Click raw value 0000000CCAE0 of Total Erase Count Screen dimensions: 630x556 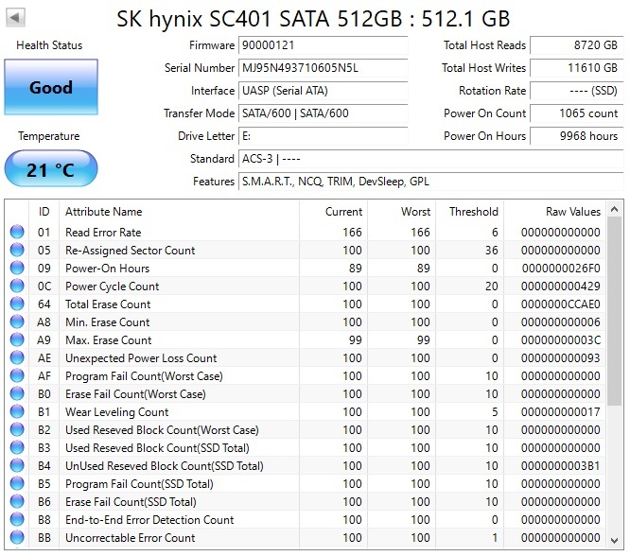click(x=561, y=304)
